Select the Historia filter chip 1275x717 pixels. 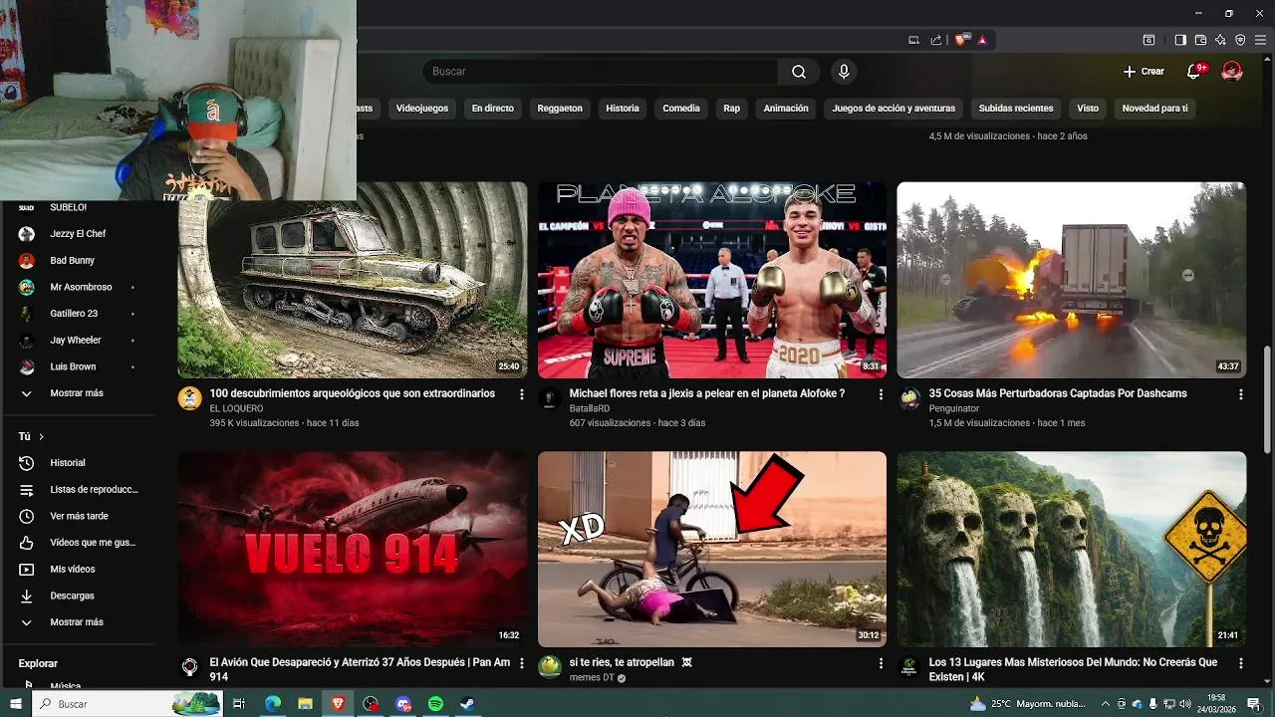(623, 108)
